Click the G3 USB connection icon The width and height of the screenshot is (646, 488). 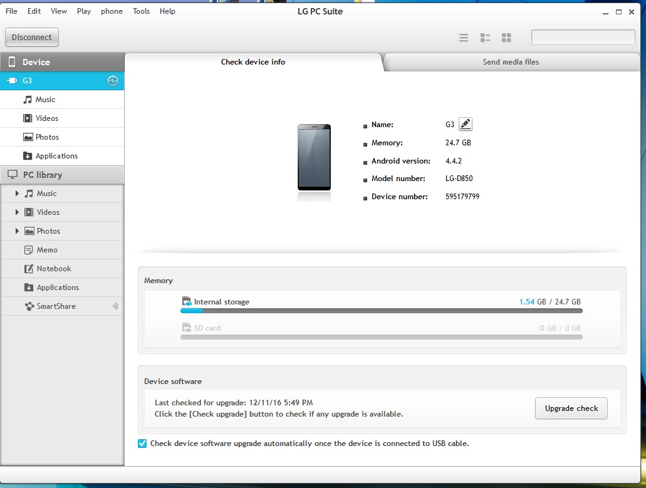pos(13,81)
